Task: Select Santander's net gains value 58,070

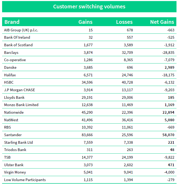Action: [x=168, y=135]
